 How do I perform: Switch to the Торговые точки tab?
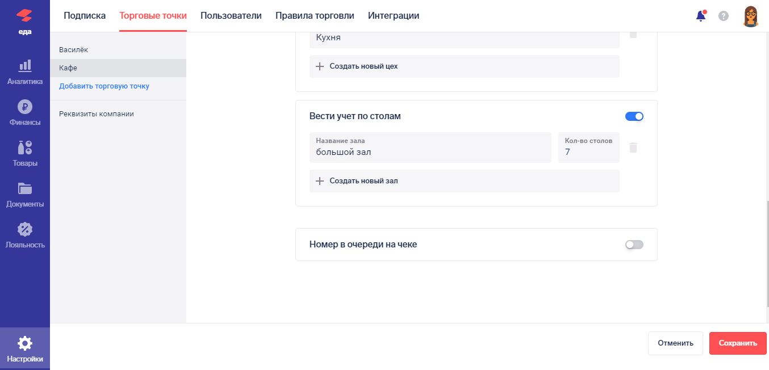point(153,16)
